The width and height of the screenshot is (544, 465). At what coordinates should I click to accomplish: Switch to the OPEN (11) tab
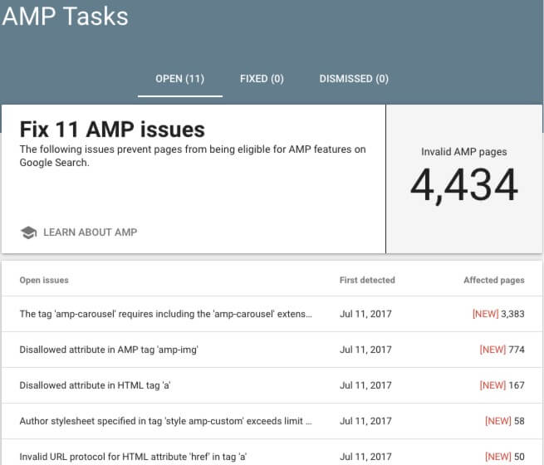[179, 79]
